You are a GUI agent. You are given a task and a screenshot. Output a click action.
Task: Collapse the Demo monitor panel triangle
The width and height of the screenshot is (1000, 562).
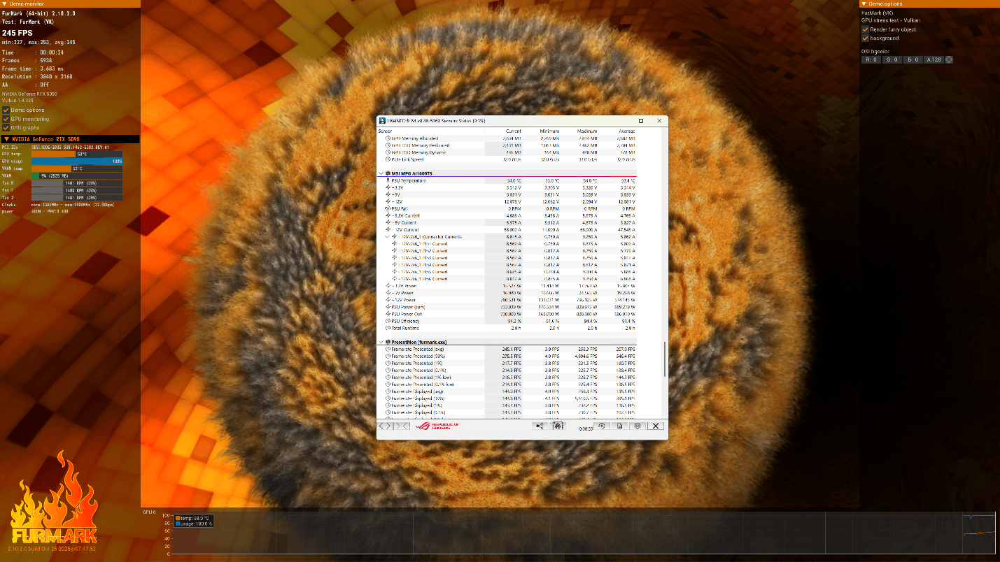point(4,4)
